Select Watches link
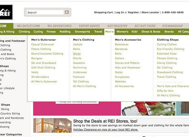Screen dimensions: 189x137 pos(120,82)
